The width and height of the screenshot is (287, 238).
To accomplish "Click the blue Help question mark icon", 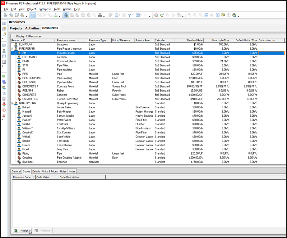I will (x=234, y=15).
